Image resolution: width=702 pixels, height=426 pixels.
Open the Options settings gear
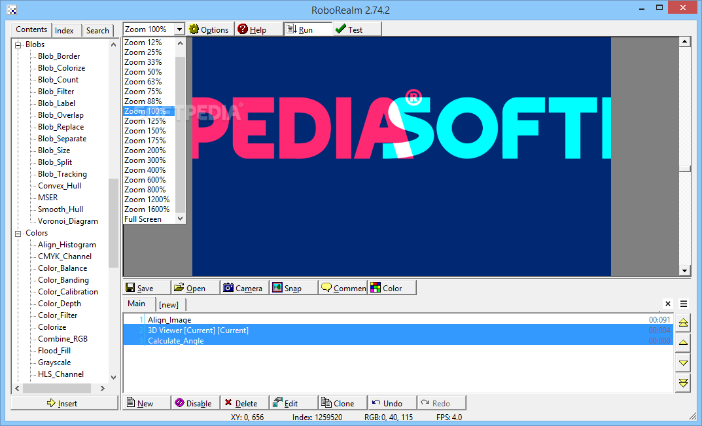[x=210, y=29]
